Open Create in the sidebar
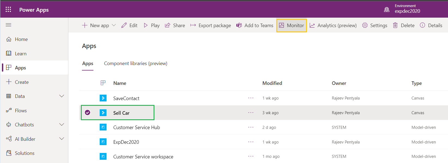The image size is (448, 163). (34, 82)
